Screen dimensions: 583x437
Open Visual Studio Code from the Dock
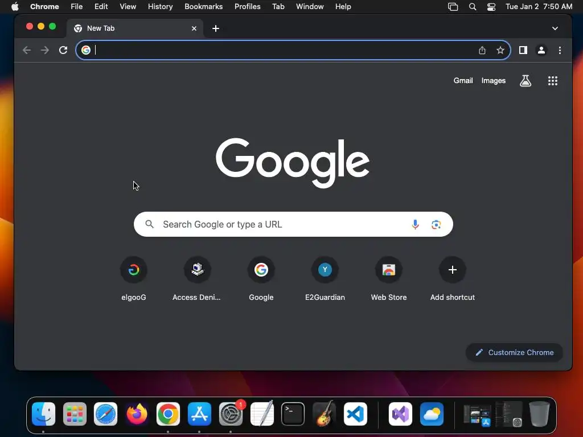click(x=355, y=414)
